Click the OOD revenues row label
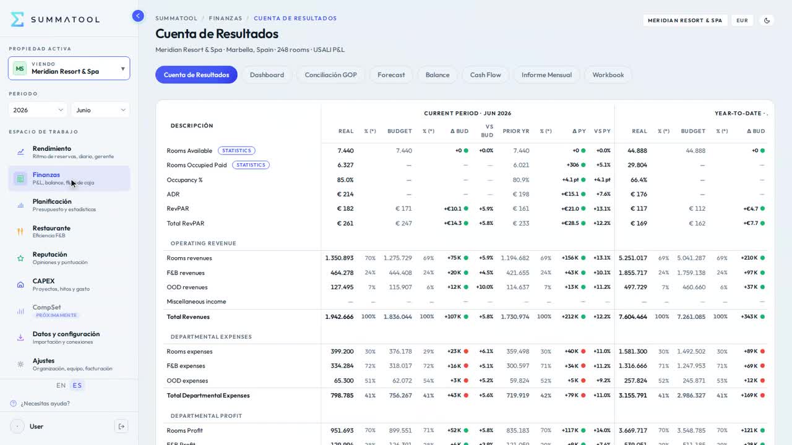The width and height of the screenshot is (792, 445). [187, 287]
